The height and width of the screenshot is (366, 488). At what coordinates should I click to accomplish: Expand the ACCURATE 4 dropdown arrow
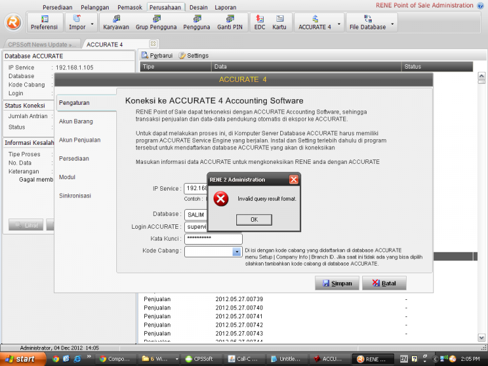[x=339, y=24]
